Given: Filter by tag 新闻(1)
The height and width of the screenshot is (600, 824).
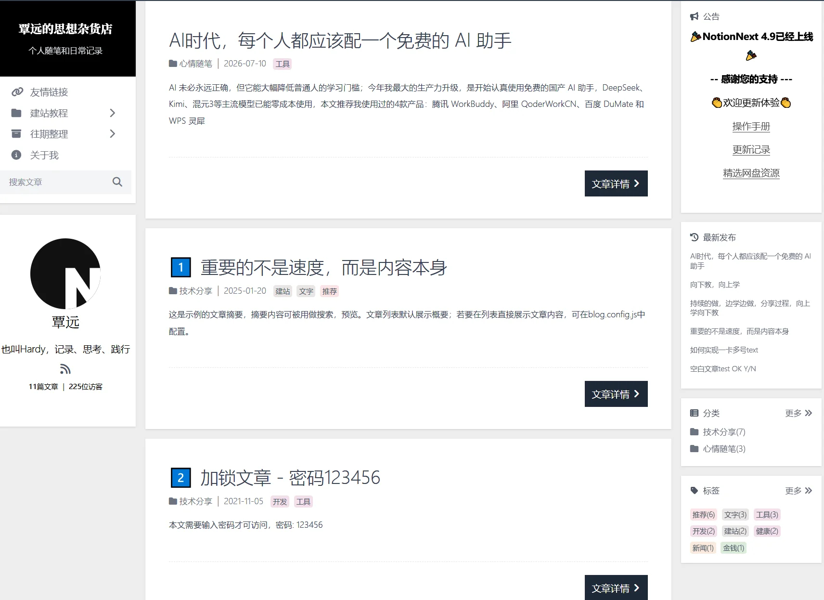Looking at the screenshot, I should [703, 548].
